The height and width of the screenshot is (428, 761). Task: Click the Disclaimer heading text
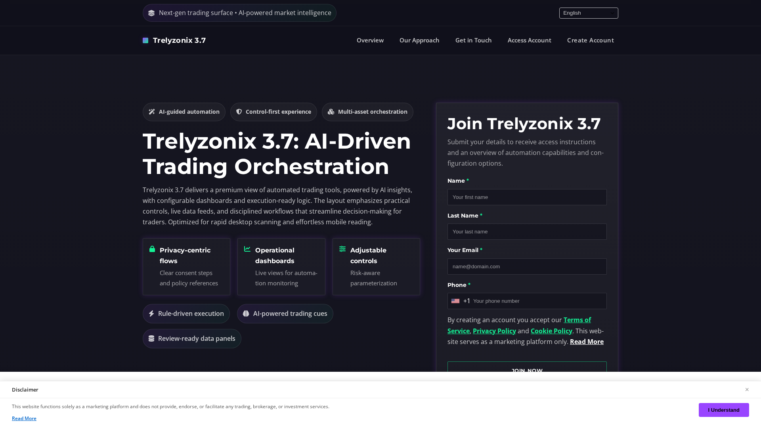25,390
